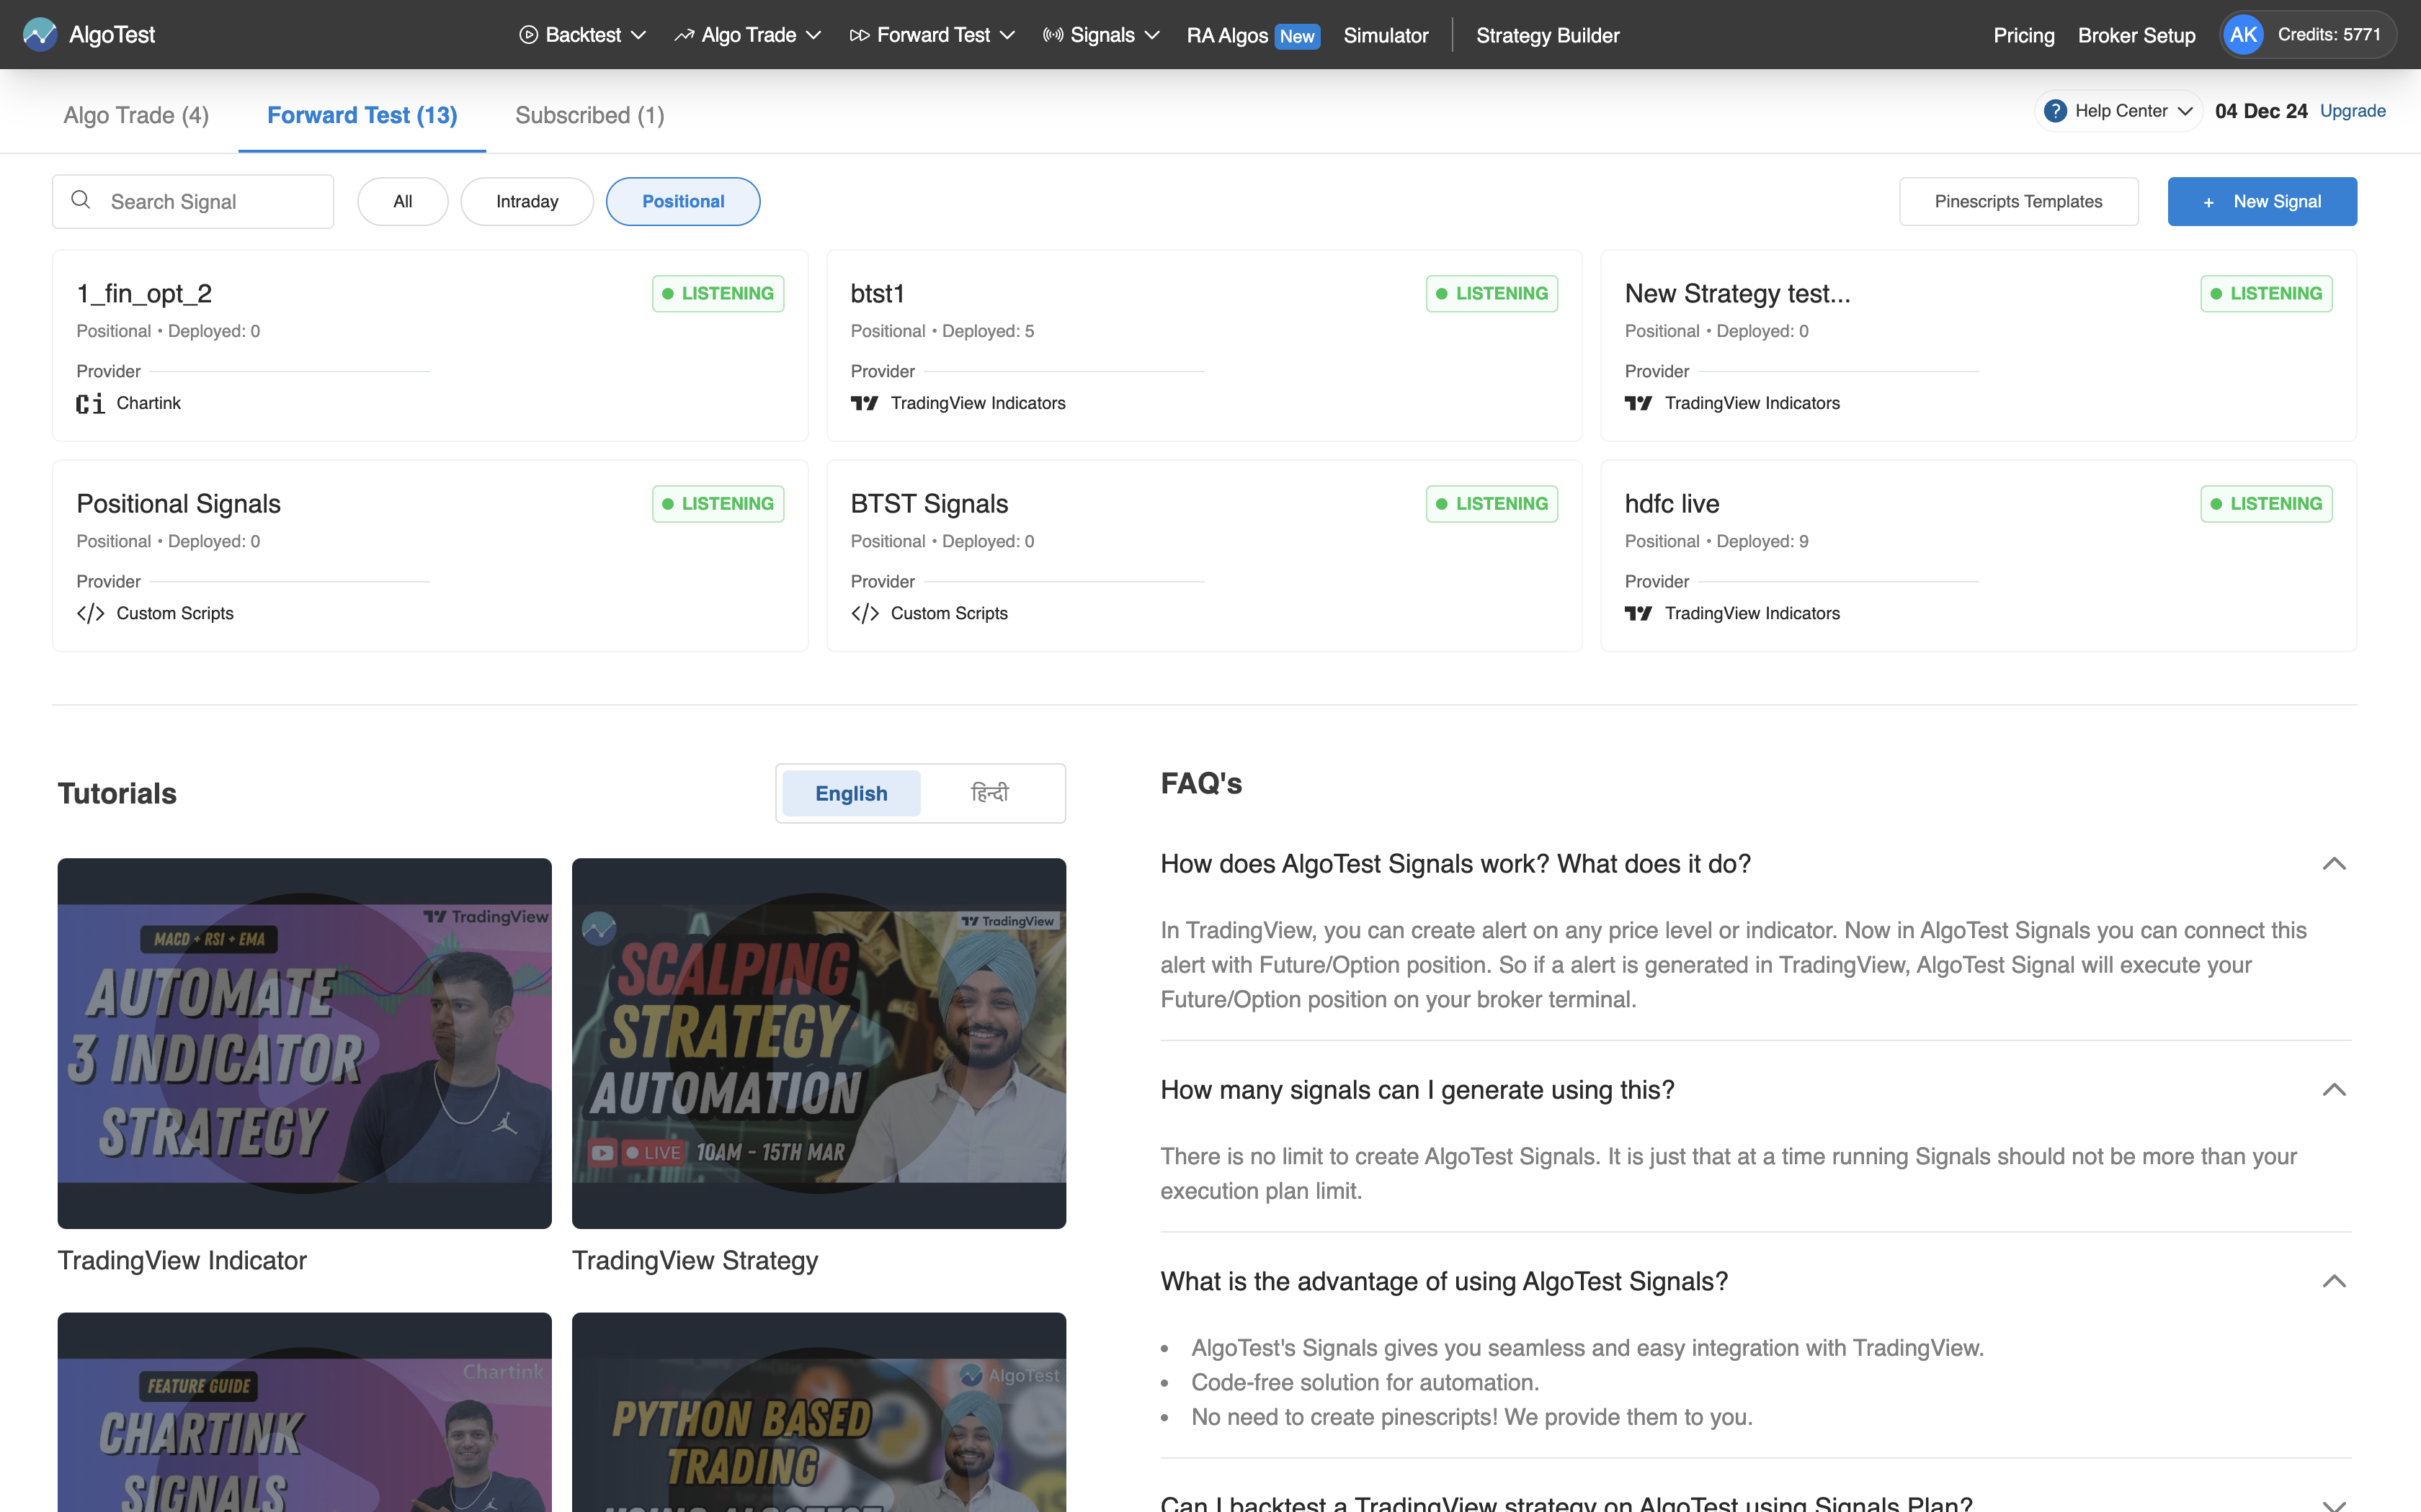
Task: Click the Upgrade link
Action: pos(2353,109)
